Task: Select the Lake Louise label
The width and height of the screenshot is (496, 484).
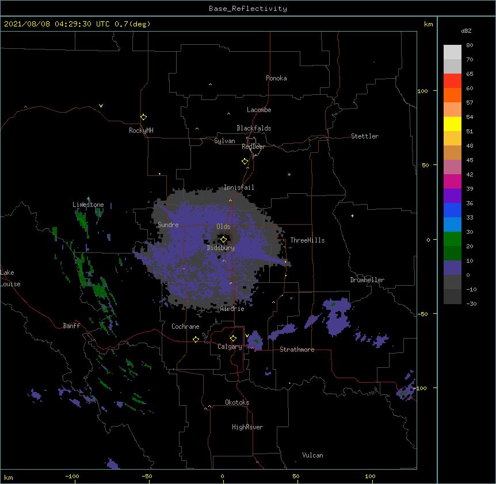Action: pyautogui.click(x=10, y=278)
